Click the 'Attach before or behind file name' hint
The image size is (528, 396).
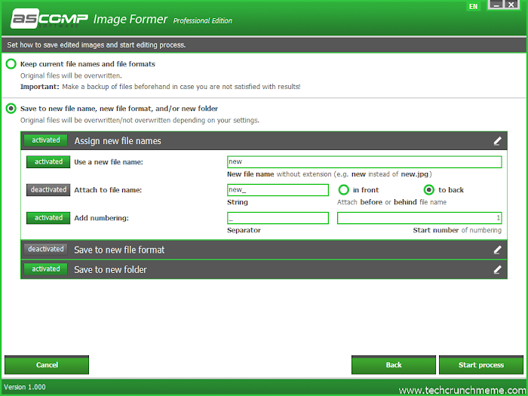[391, 202]
